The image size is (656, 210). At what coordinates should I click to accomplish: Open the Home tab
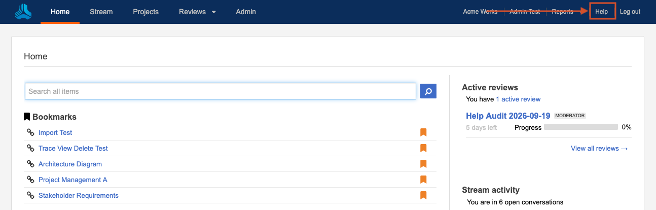60,12
